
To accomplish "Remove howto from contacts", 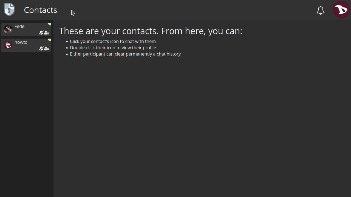I will tap(47, 49).
